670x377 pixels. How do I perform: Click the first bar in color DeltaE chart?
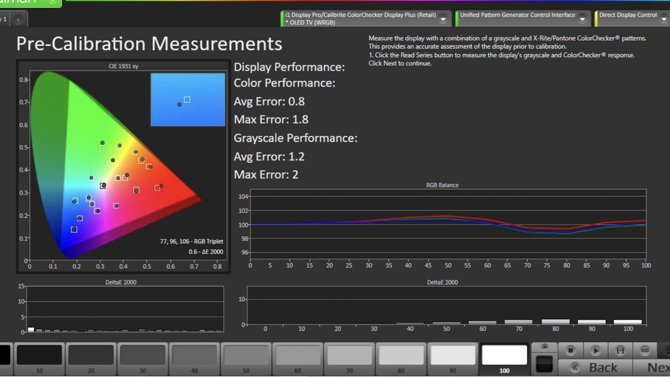click(x=31, y=330)
